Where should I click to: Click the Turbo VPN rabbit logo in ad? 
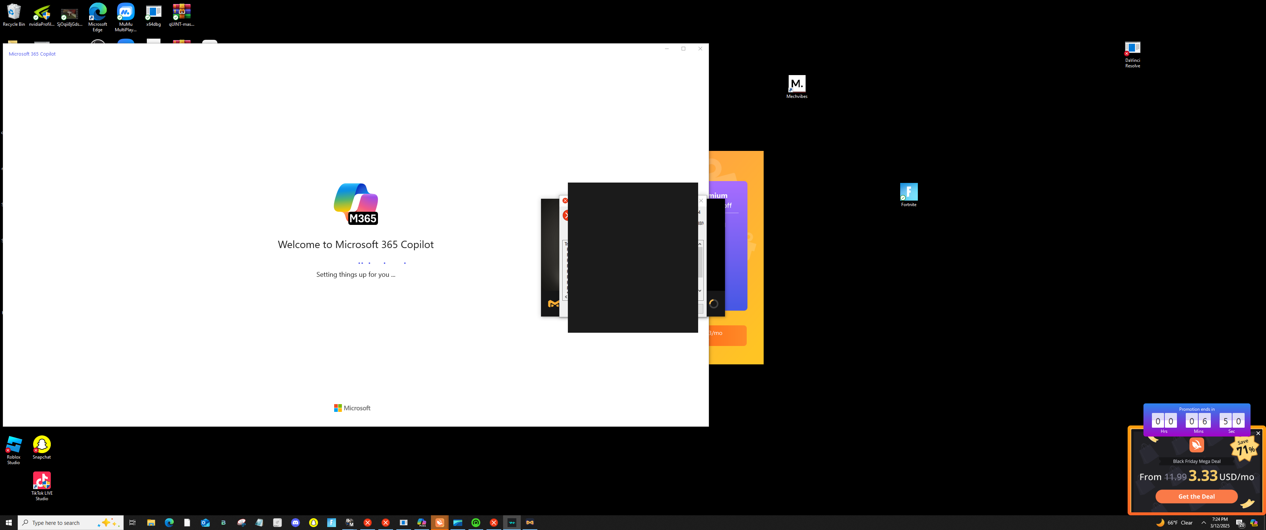[x=1196, y=445]
